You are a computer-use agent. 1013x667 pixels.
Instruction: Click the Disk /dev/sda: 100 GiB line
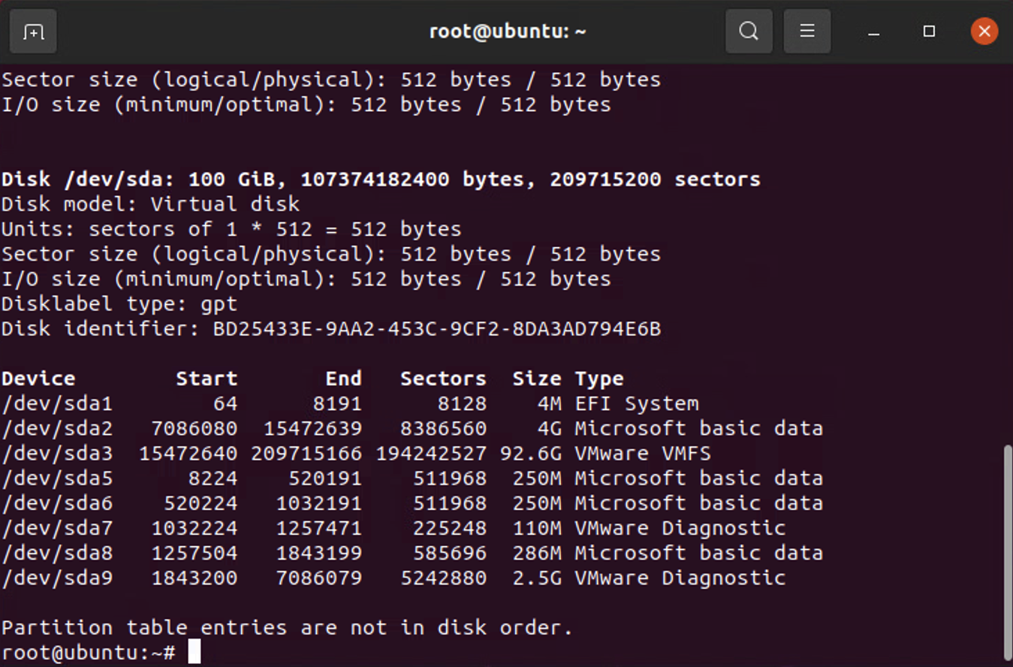click(381, 180)
